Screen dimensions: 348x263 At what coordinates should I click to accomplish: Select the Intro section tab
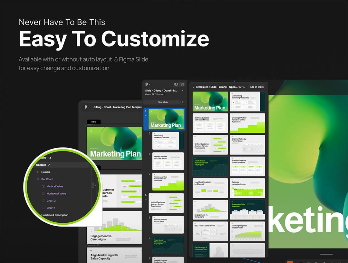[x=93, y=122]
